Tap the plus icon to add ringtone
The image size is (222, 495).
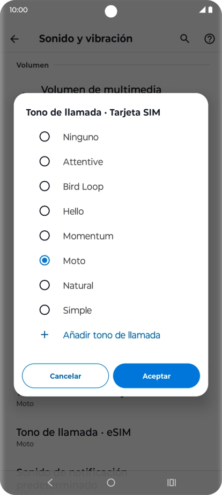click(45, 335)
